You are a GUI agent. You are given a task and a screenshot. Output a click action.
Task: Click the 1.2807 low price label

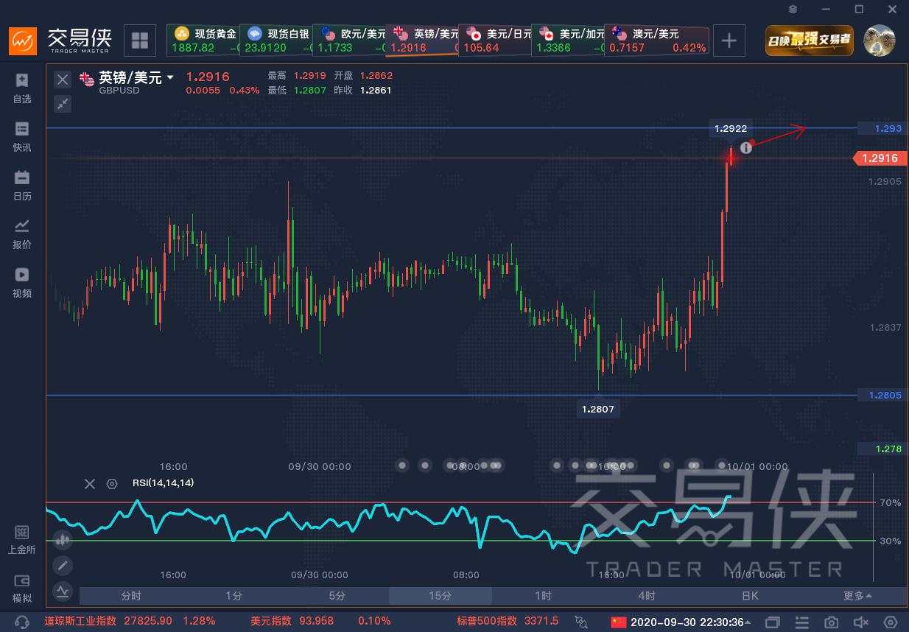(598, 410)
